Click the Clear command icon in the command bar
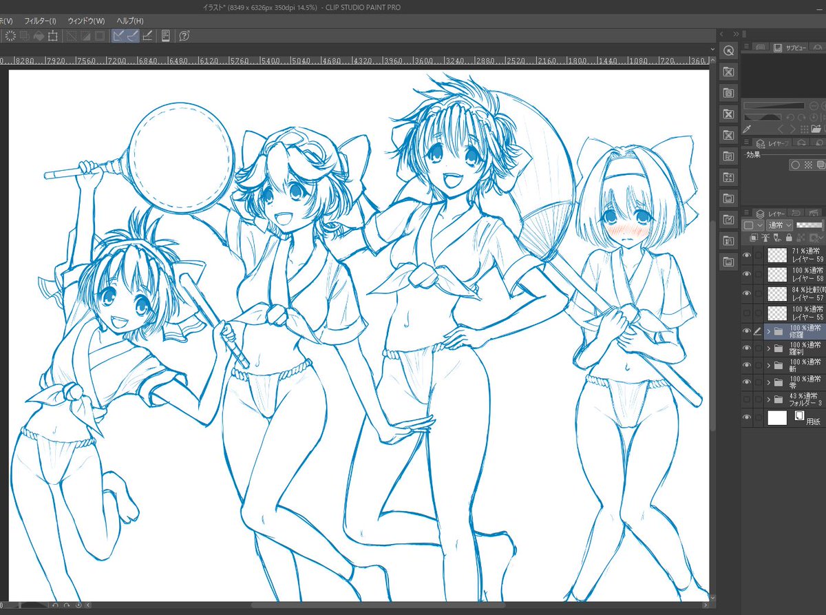The image size is (826, 615). [11, 36]
